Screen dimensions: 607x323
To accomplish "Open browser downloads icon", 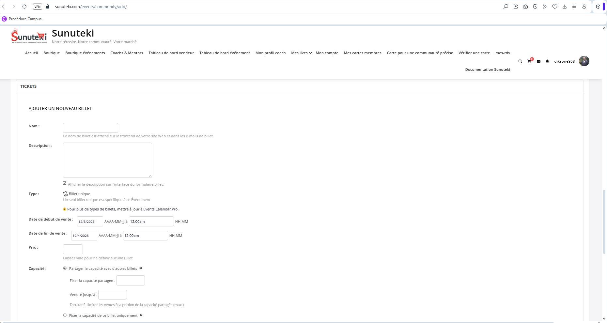I will coord(565,7).
